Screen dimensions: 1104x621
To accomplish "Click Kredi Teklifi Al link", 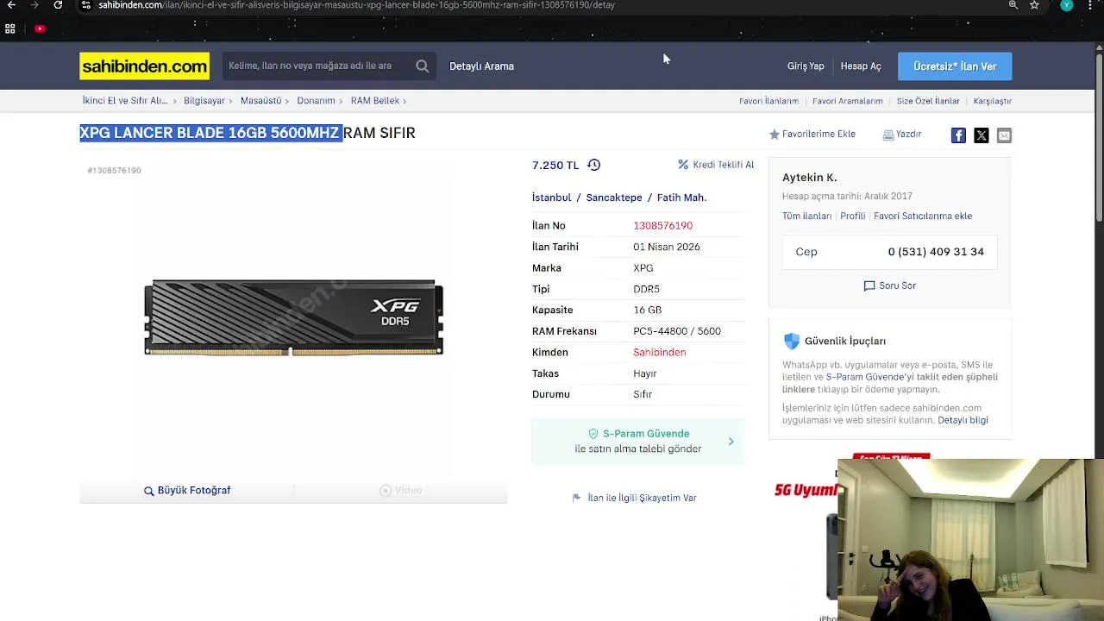I will click(x=716, y=165).
